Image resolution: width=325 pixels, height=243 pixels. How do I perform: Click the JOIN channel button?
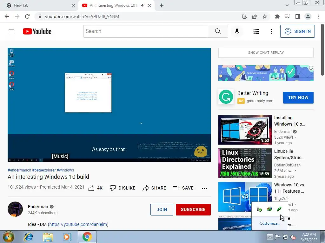[x=162, y=209]
